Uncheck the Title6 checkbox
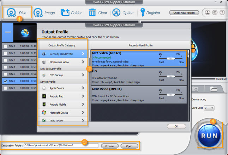The height and width of the screenshot is (155, 228). (x=5, y=81)
